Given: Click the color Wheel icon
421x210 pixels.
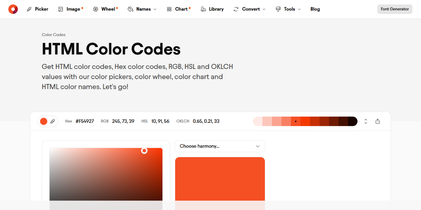Looking at the screenshot, I should click(95, 9).
